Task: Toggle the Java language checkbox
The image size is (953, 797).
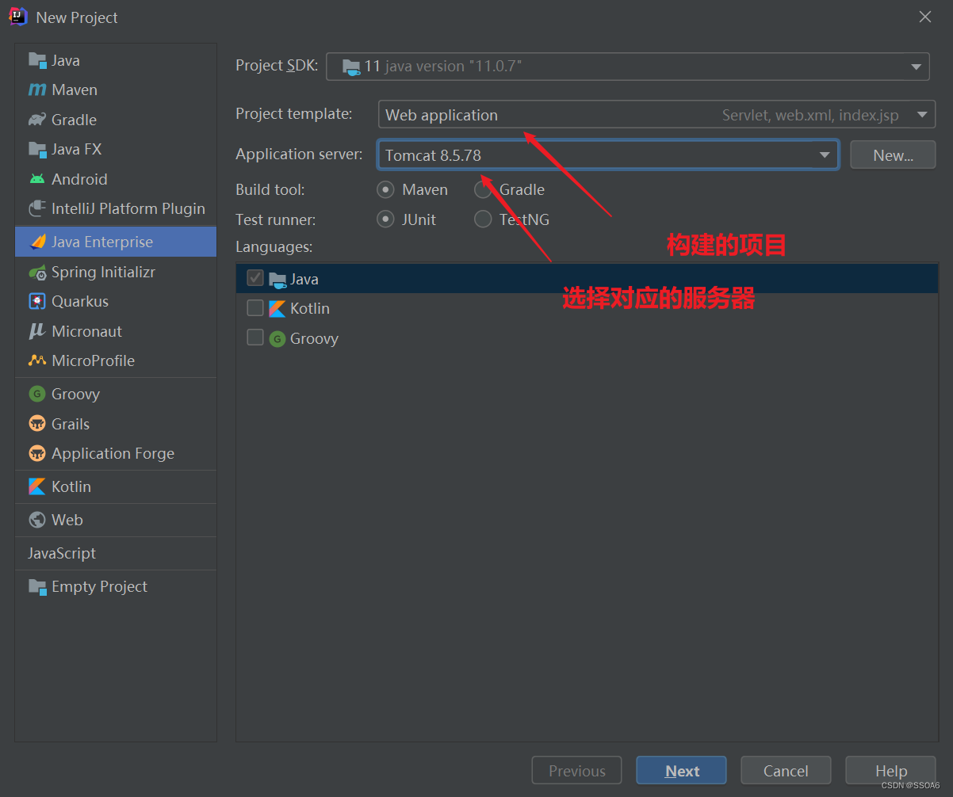Action: [x=255, y=278]
